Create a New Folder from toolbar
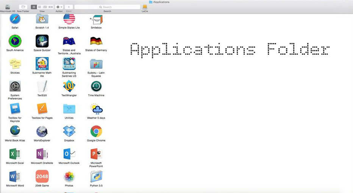 point(23,7)
